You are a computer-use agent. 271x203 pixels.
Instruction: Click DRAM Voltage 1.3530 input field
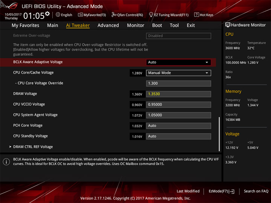click(178, 94)
